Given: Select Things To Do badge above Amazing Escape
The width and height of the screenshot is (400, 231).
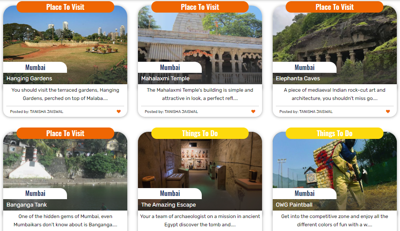Looking at the screenshot, I should click(200, 133).
